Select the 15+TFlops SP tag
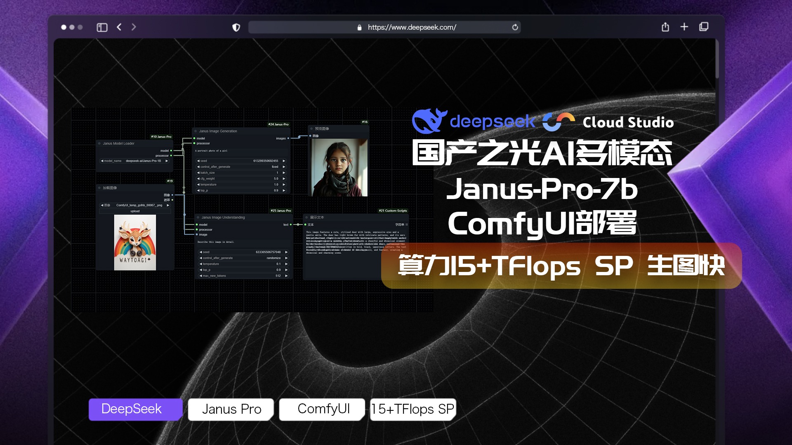This screenshot has width=792, height=445. tap(413, 409)
